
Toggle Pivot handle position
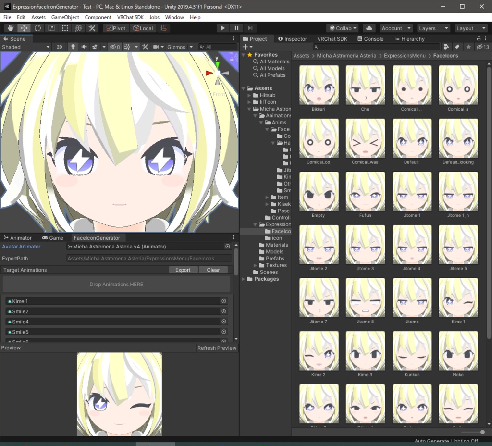(116, 28)
